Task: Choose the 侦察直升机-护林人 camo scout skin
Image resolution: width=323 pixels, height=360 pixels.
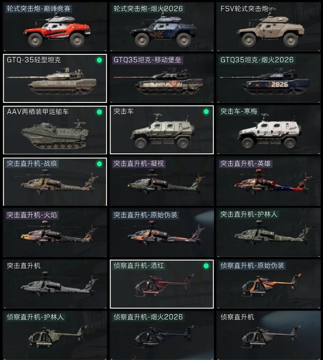Action: coord(55,336)
